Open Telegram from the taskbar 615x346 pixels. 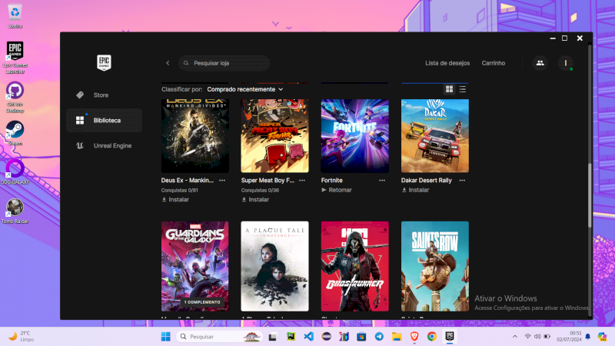pos(379,337)
